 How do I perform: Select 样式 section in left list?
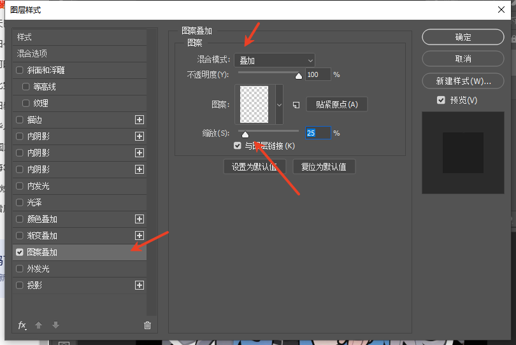[x=79, y=37]
